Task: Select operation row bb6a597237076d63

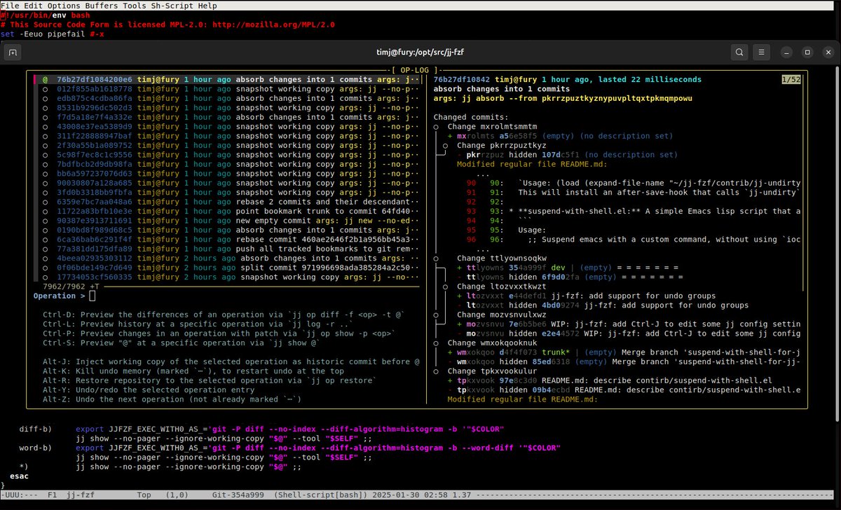Action: pyautogui.click(x=227, y=174)
